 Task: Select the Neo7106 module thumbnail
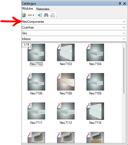(36, 82)
